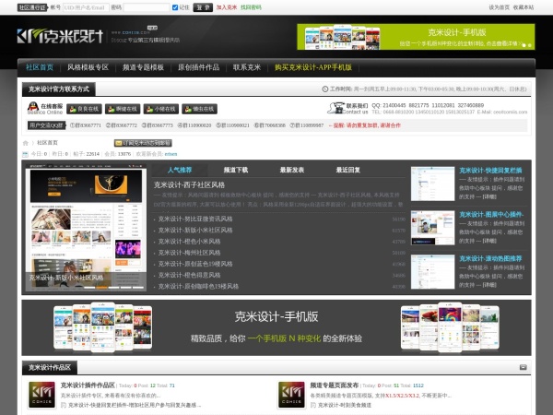This screenshot has height=415, width=553.
Task: Click the KM icon for 克米设计插件作品区
Action: tap(42, 395)
